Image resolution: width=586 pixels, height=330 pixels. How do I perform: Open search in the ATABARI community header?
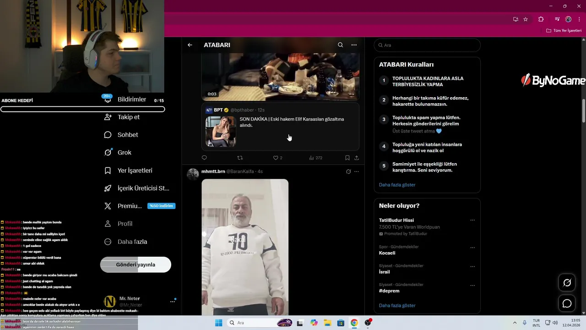coord(340,45)
